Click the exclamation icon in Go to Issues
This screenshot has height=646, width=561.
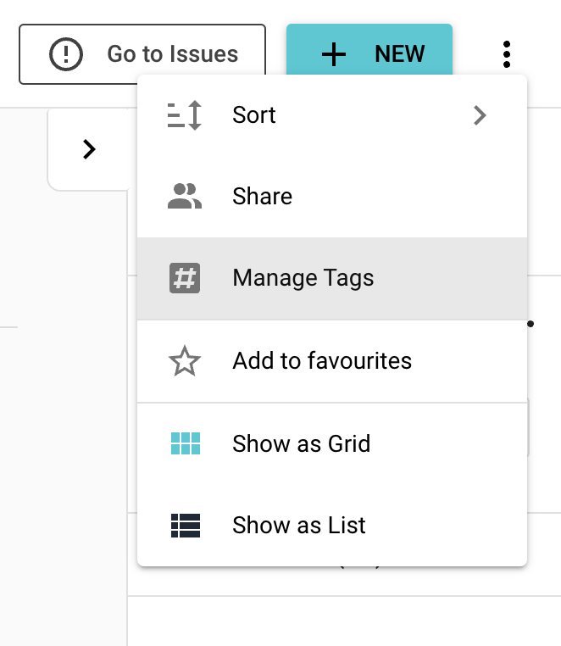click(x=65, y=54)
